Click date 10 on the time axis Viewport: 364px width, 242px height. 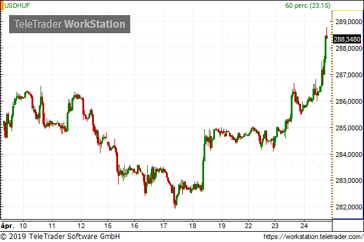tap(23, 226)
